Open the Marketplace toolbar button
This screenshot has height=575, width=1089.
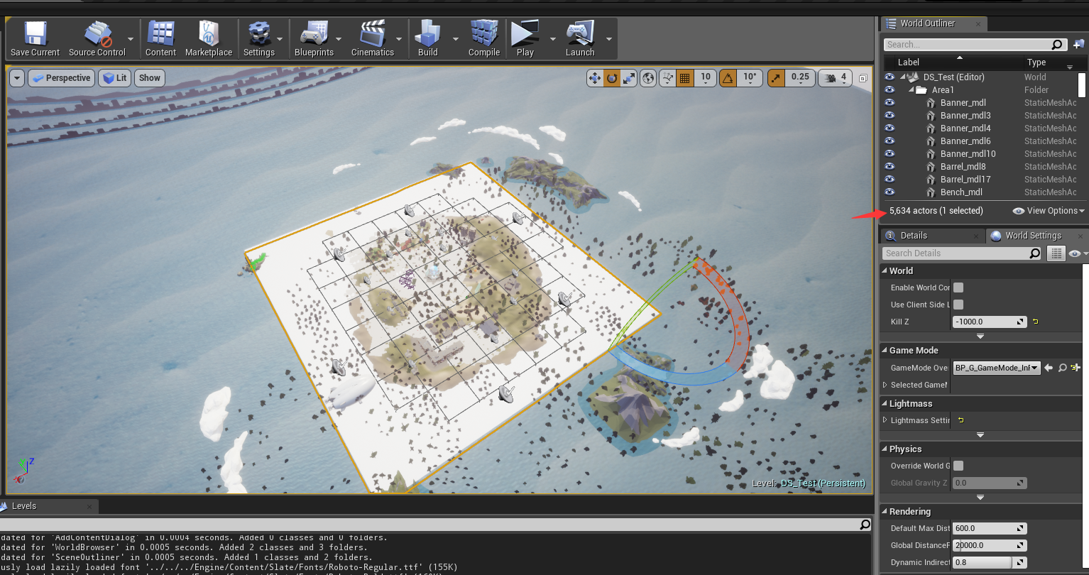tap(209, 38)
